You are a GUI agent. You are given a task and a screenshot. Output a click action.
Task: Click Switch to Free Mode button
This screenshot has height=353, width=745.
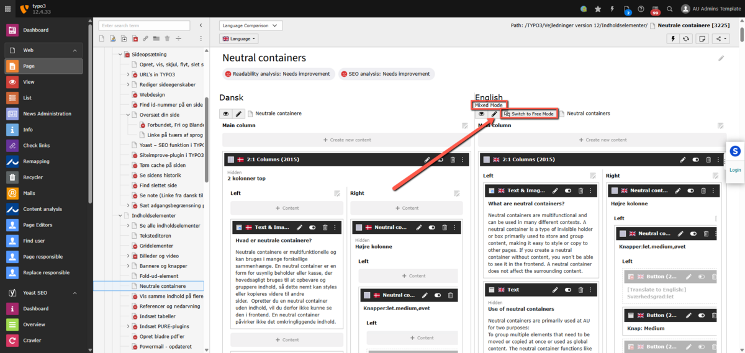528,114
